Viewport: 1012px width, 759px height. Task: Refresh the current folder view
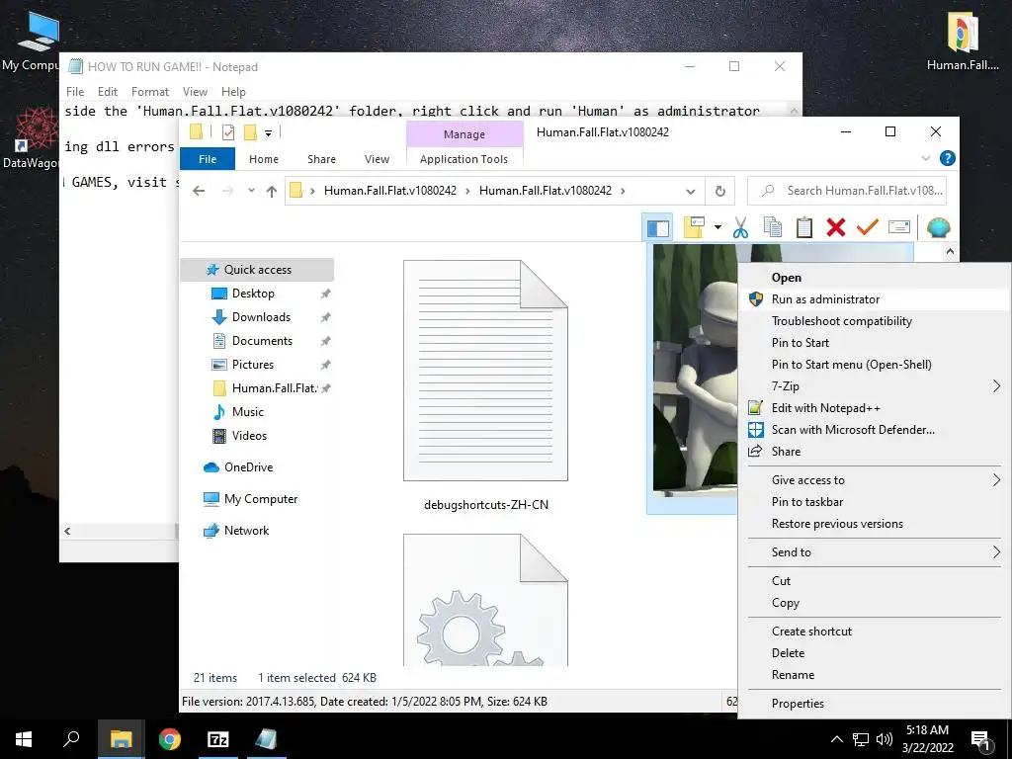coord(719,191)
